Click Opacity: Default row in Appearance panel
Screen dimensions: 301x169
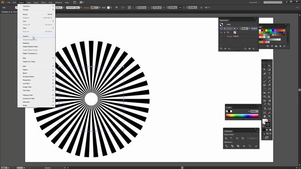[239, 36]
